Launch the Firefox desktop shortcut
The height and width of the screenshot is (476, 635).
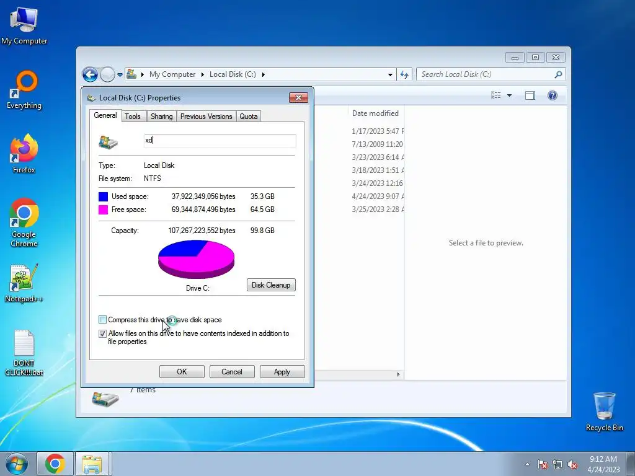[24, 154]
